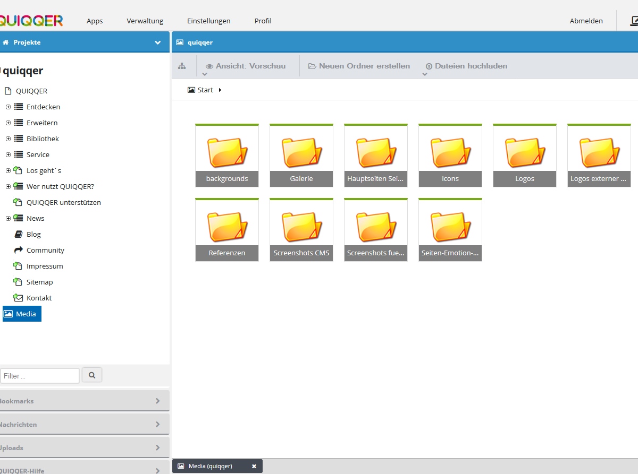Open the Galerie folder
The height and width of the screenshot is (474, 638).
[x=301, y=156]
